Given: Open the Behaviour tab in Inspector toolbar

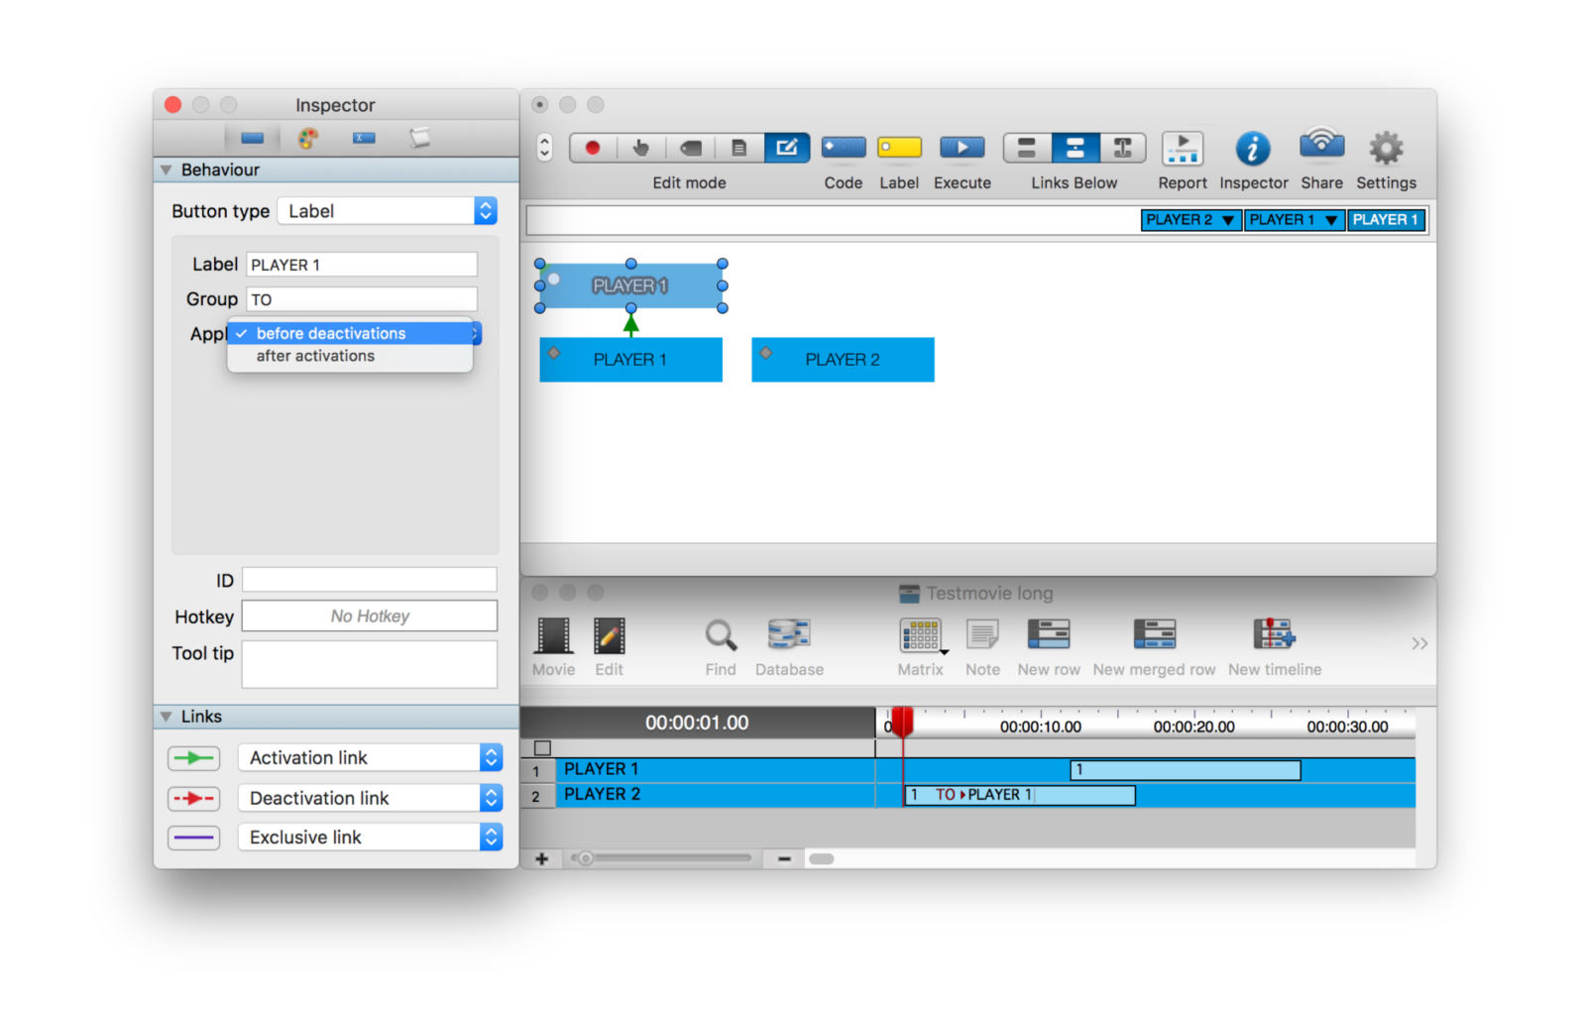Looking at the screenshot, I should coord(252,139).
